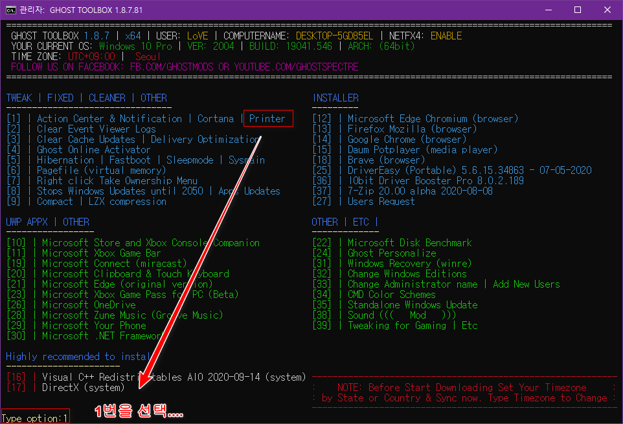623x424 pixels.
Task: Click the 'Seoul' time zone text
Action: (x=148, y=57)
